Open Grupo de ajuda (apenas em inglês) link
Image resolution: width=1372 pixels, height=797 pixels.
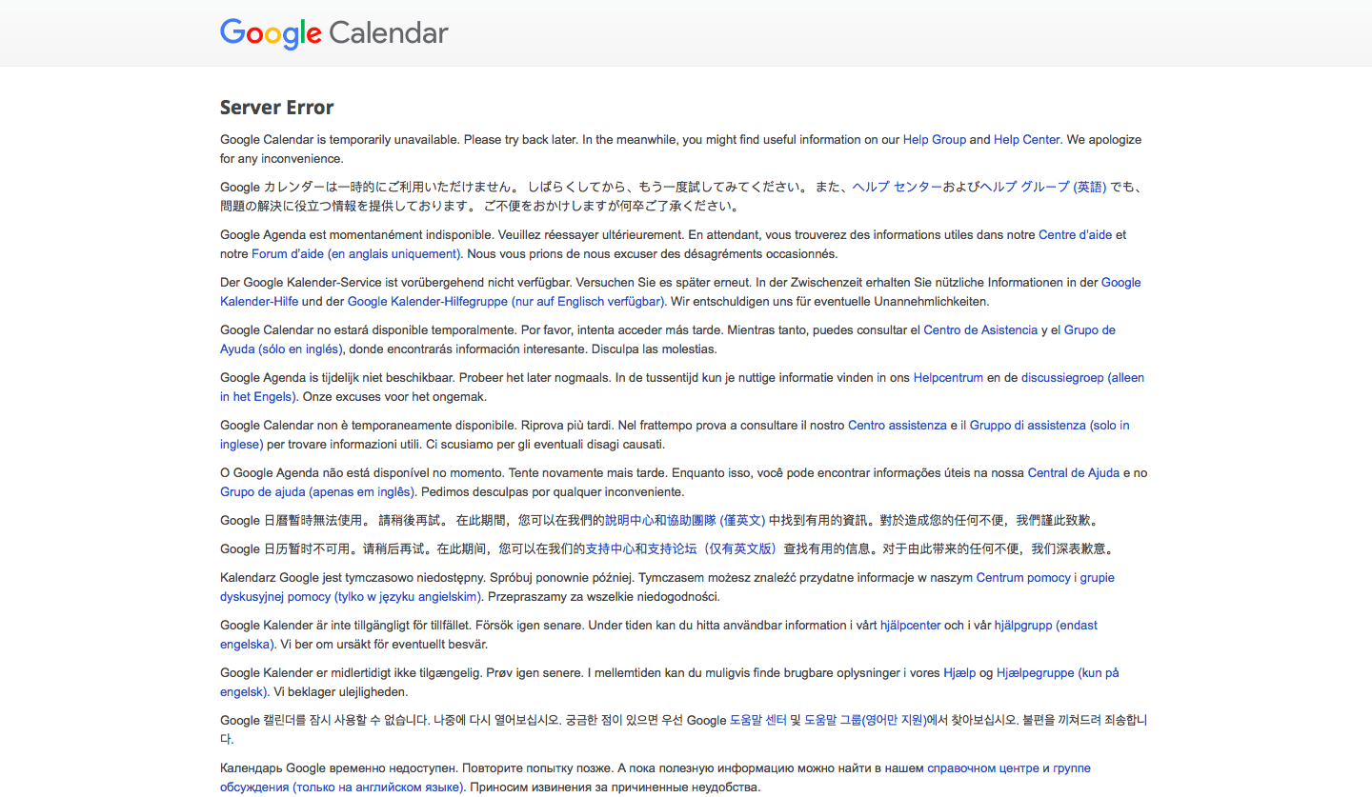[318, 491]
